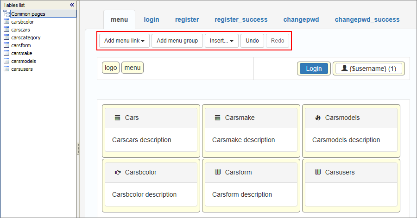Click the carscars table icon
The height and width of the screenshot is (218, 417).
tap(6, 30)
